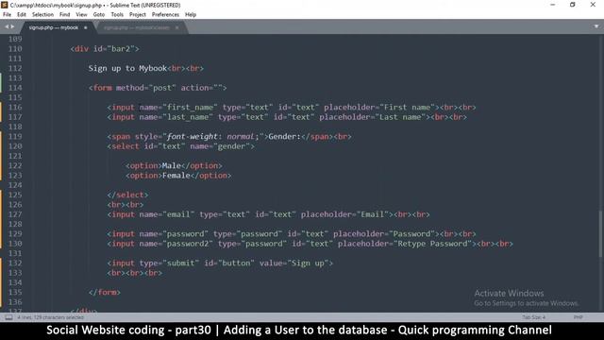The height and width of the screenshot is (340, 604).
Task: Click the type="submit" attribute
Action: click(x=169, y=263)
